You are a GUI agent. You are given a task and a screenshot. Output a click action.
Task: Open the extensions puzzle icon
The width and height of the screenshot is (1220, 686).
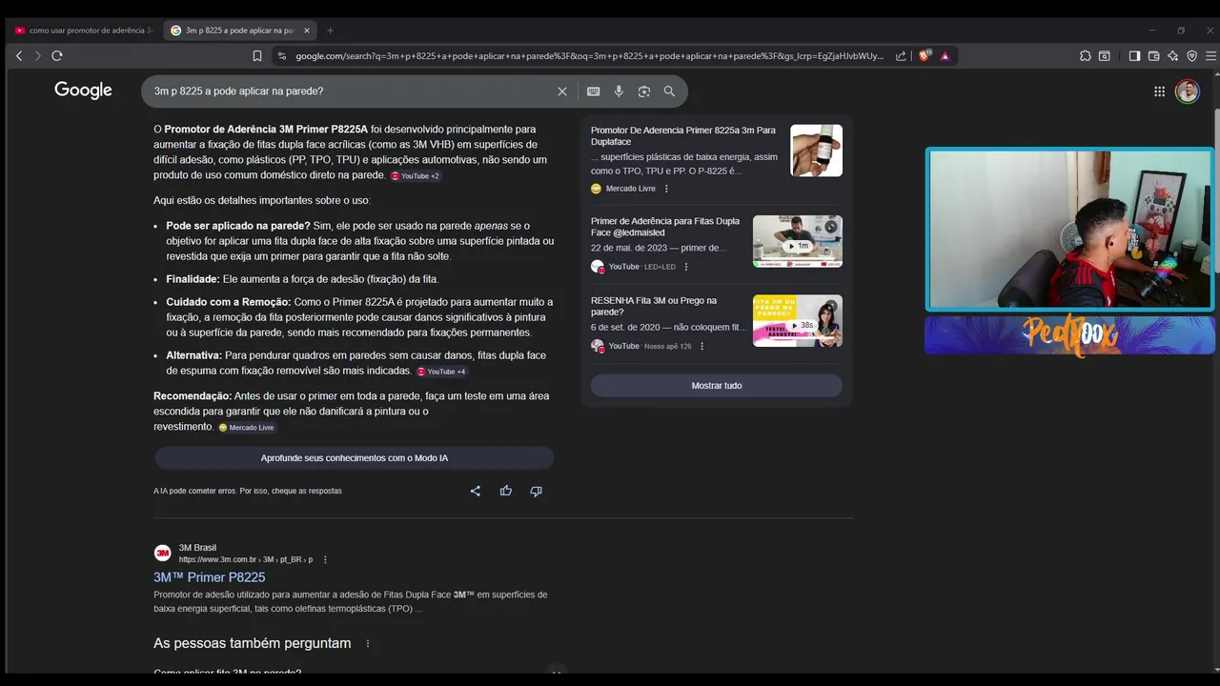(1086, 56)
